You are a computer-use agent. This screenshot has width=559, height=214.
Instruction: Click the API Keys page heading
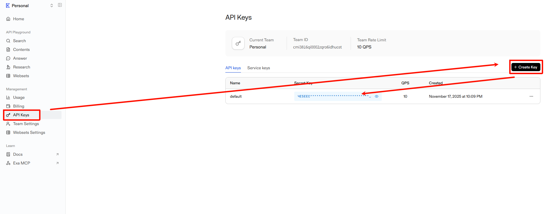(x=238, y=18)
